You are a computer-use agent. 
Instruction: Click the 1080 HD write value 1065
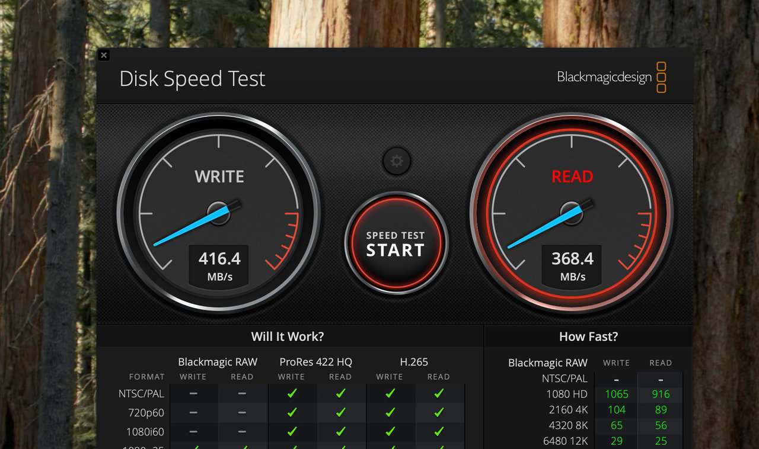(x=616, y=394)
